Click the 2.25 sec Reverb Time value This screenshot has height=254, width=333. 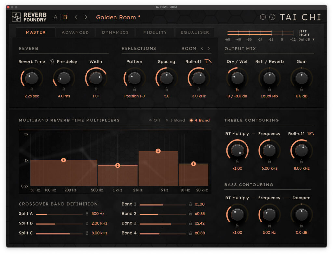[32, 96]
